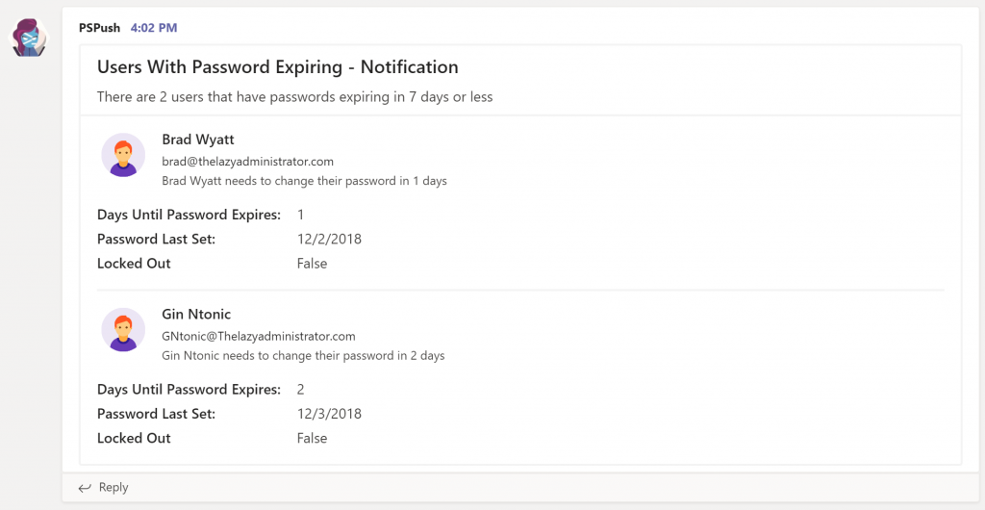The height and width of the screenshot is (510, 985).
Task: Click Brad Wyatt's password change reminder text
Action: point(305,181)
